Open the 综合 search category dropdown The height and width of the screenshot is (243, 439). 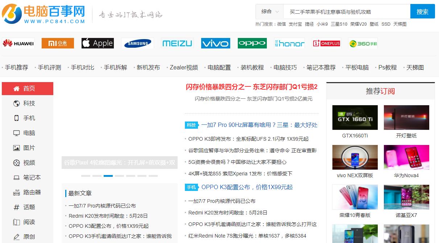click(x=269, y=12)
